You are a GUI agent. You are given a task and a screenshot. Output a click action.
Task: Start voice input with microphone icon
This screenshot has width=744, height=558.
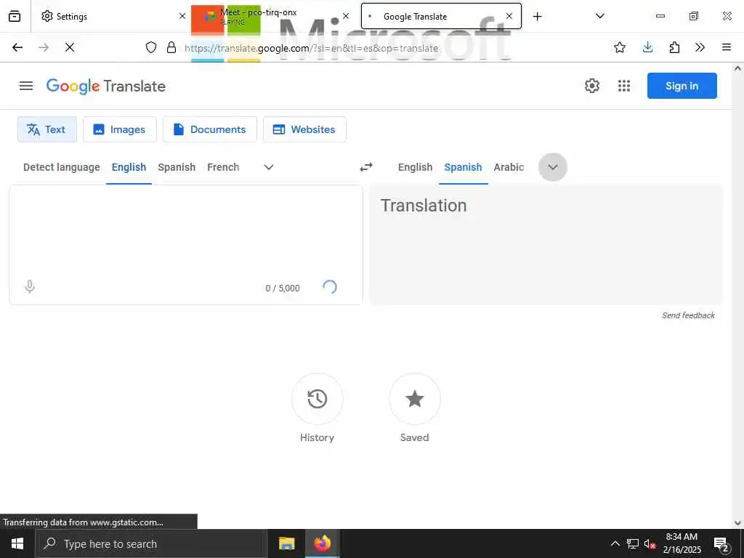pyautogui.click(x=29, y=286)
